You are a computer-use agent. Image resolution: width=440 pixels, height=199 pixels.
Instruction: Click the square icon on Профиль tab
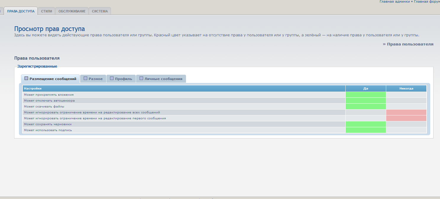point(112,79)
